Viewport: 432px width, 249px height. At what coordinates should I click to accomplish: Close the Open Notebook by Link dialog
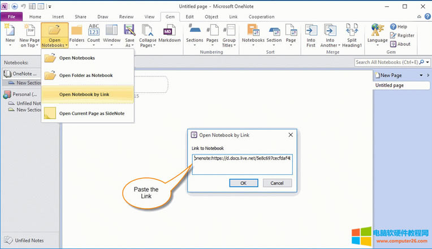[291, 135]
